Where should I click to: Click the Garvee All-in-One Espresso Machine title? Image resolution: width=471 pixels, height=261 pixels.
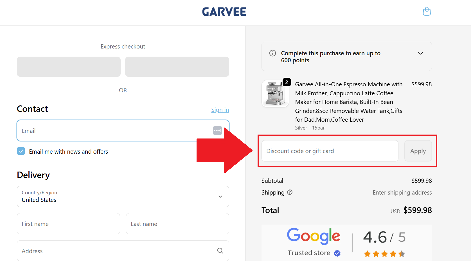349,102
